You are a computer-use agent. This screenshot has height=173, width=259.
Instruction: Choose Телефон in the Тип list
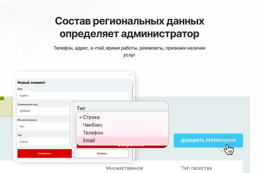[122, 133]
